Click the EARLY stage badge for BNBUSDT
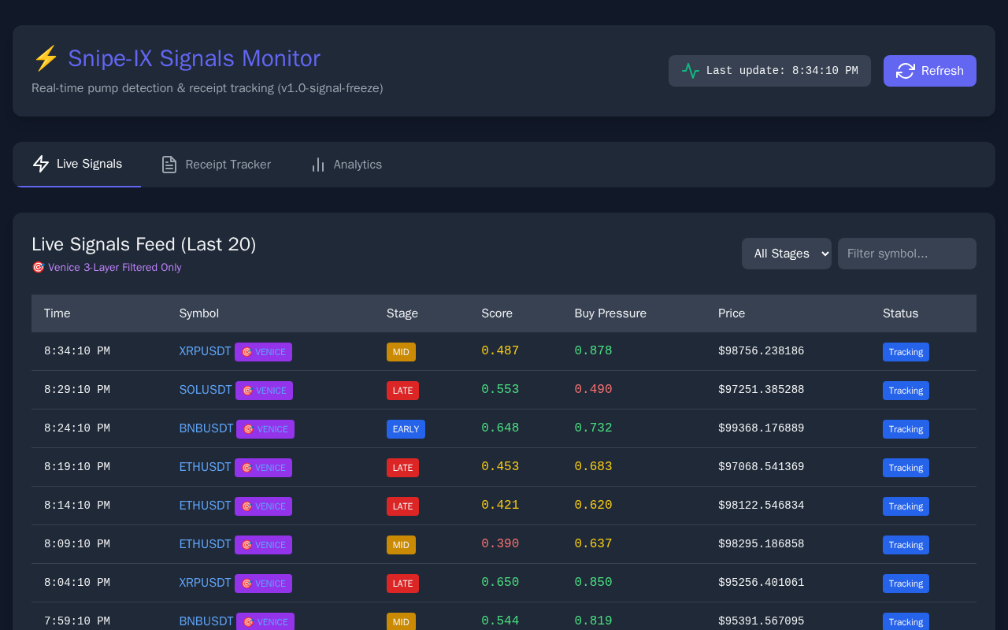 coord(406,429)
